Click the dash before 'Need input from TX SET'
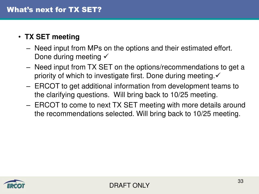Screen dimensions: 259x194 pyautogui.click(x=28, y=68)
